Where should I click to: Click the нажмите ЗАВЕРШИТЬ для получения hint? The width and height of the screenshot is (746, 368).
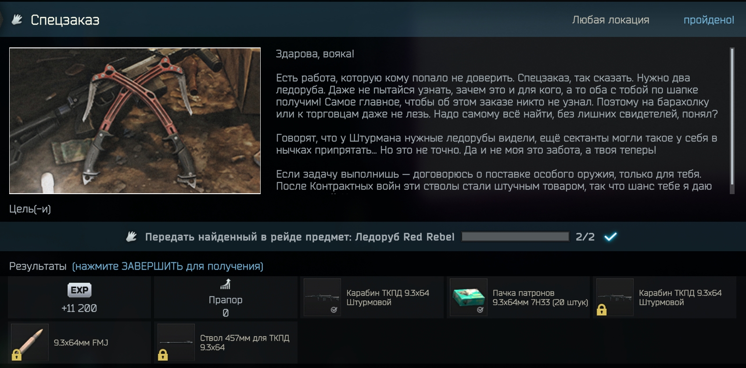[x=168, y=266]
